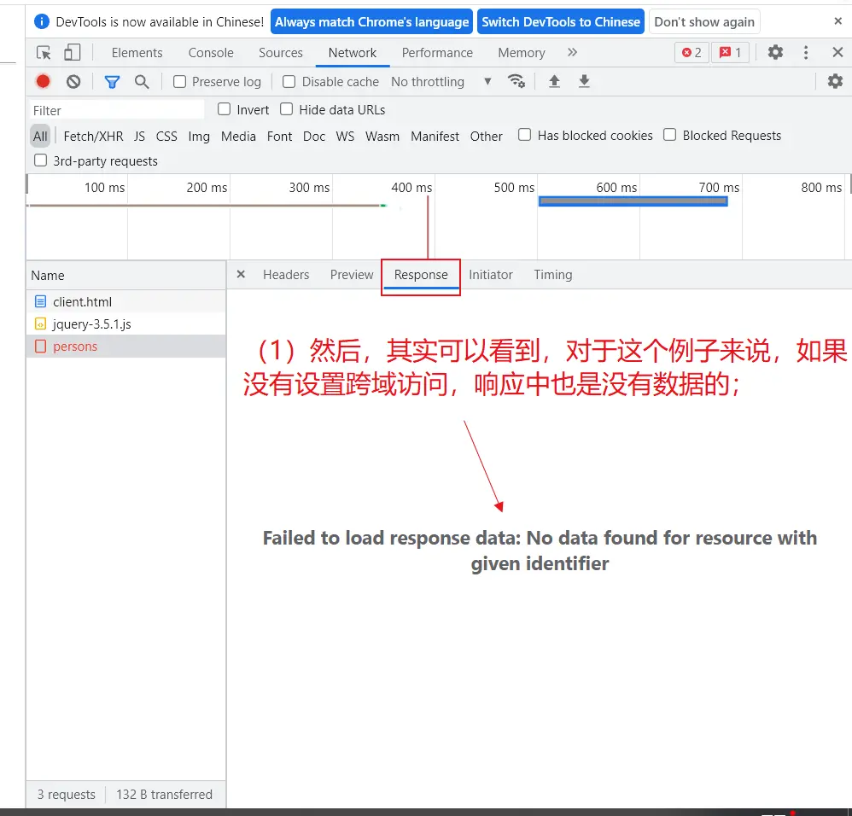
Task: Open the Sources tab
Action: (280, 53)
